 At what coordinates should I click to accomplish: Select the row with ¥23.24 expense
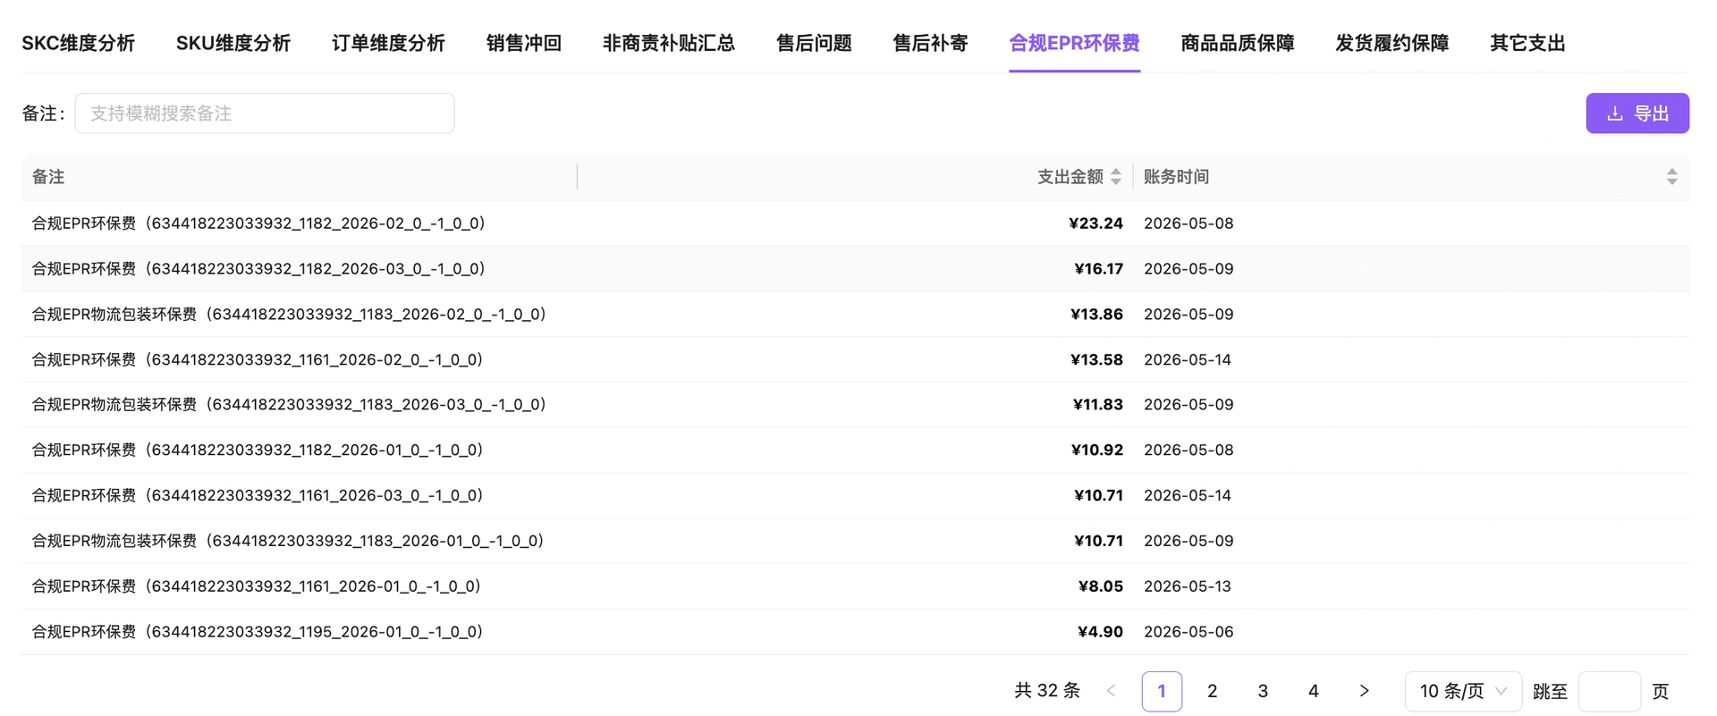point(855,223)
